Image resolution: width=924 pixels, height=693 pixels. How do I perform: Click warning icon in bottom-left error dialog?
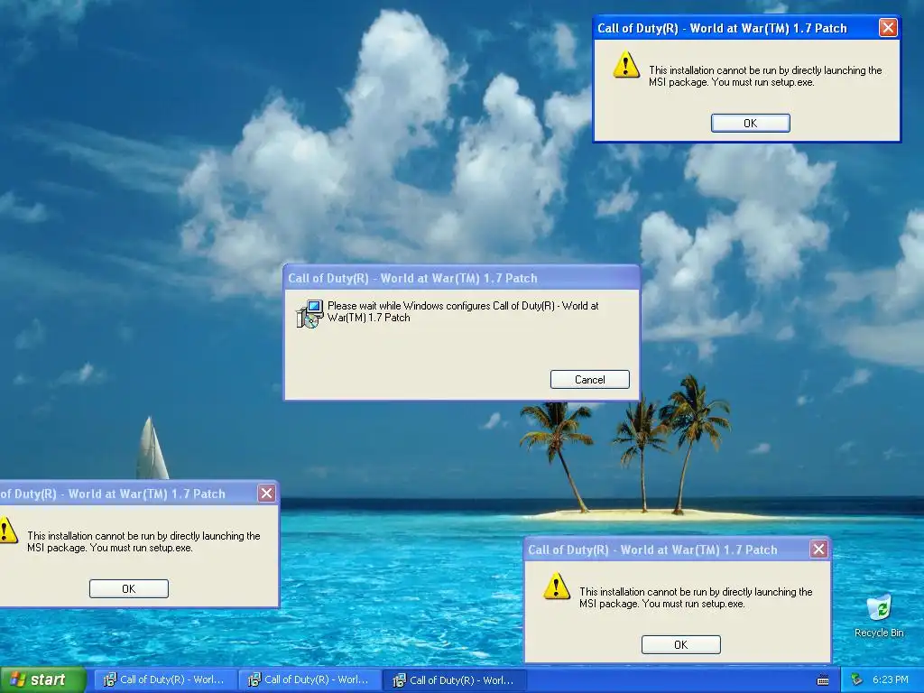pos(7,531)
